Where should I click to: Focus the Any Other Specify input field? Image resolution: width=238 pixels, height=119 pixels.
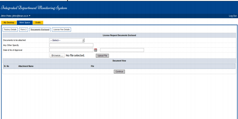71,45
